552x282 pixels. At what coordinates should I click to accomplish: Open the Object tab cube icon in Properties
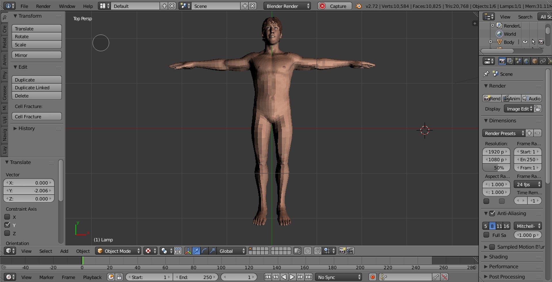[x=534, y=61]
